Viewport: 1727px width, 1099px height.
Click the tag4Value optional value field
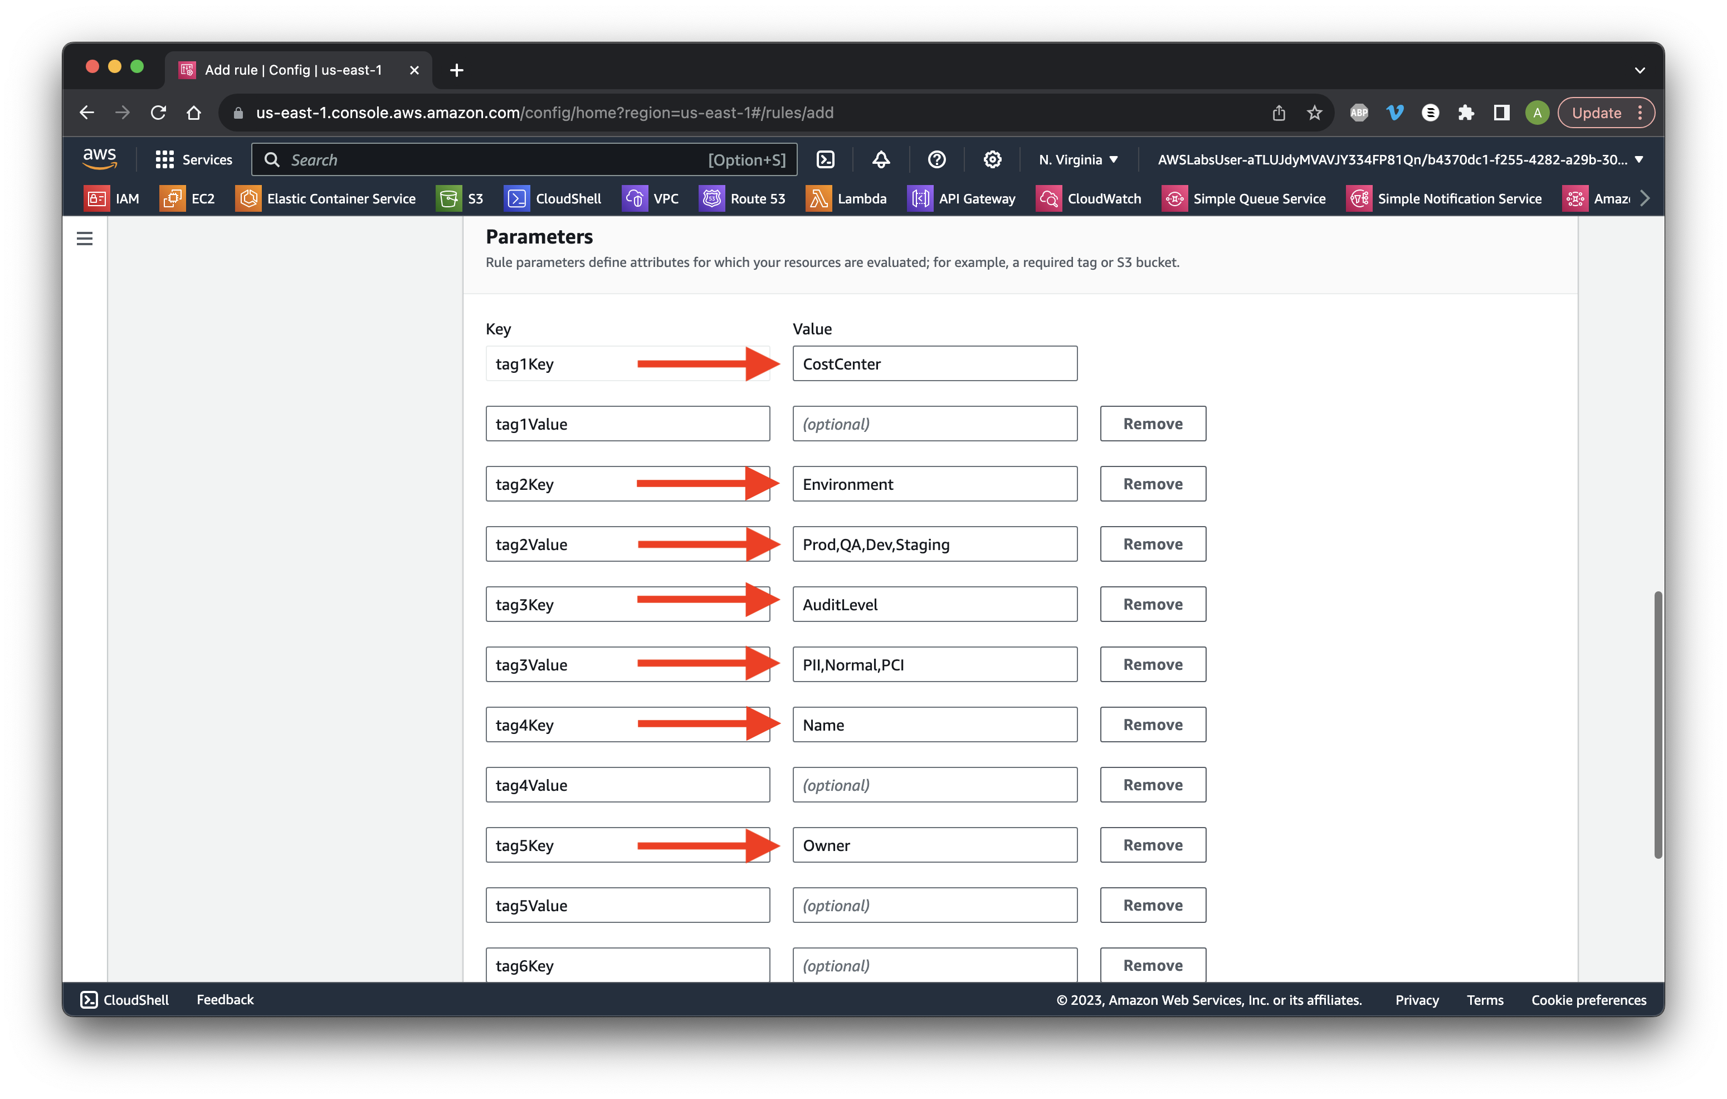pos(934,785)
